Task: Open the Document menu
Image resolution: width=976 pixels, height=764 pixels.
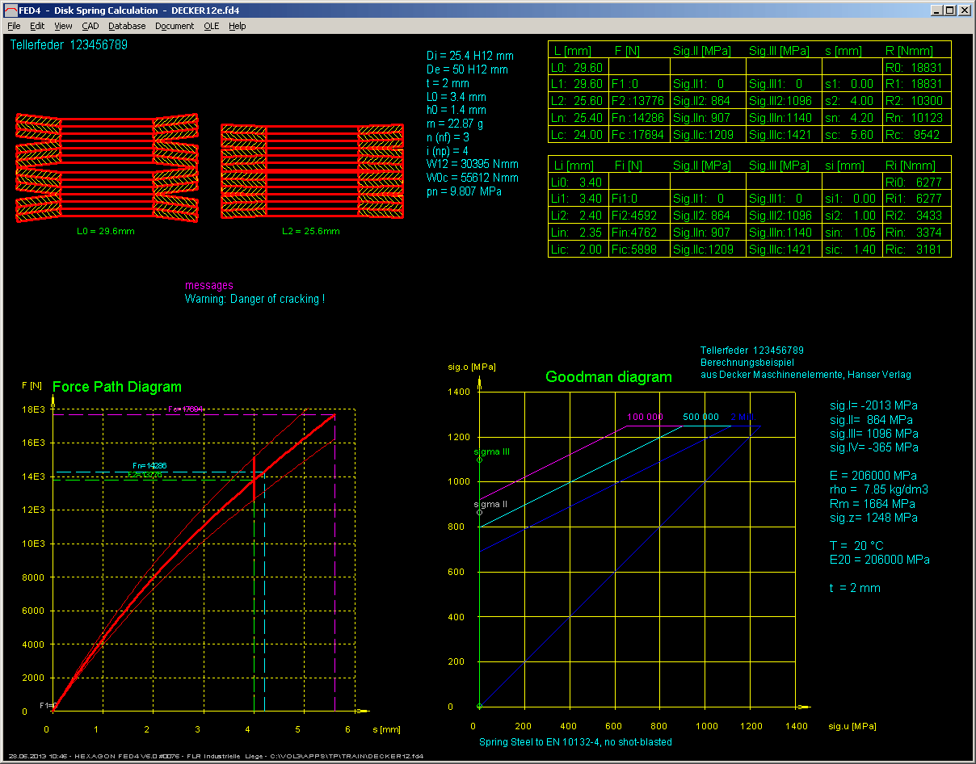Action: point(175,26)
